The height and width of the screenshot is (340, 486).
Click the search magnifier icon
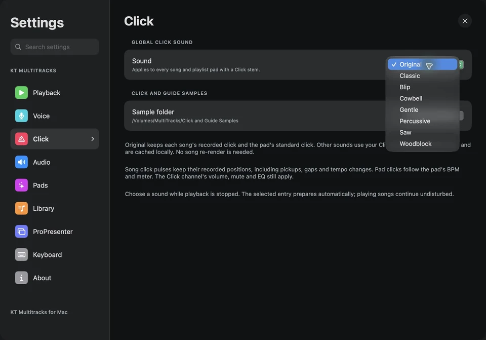(18, 47)
